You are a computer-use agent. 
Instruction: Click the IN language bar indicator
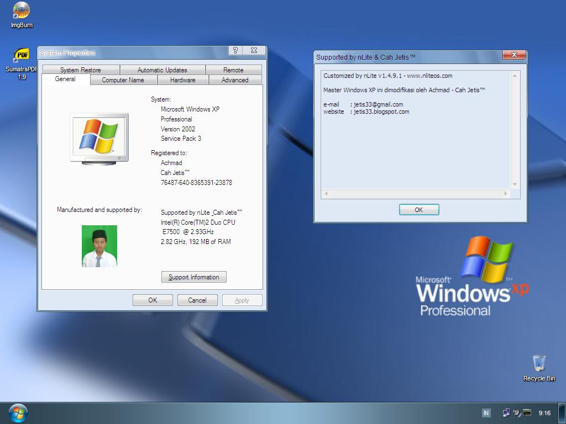[486, 413]
